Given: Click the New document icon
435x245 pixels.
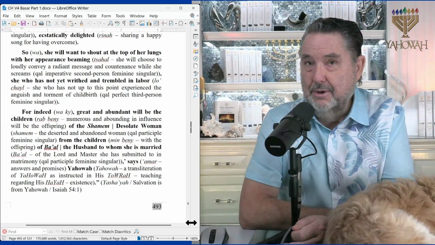Looking at the screenshot, I should tap(4, 23).
